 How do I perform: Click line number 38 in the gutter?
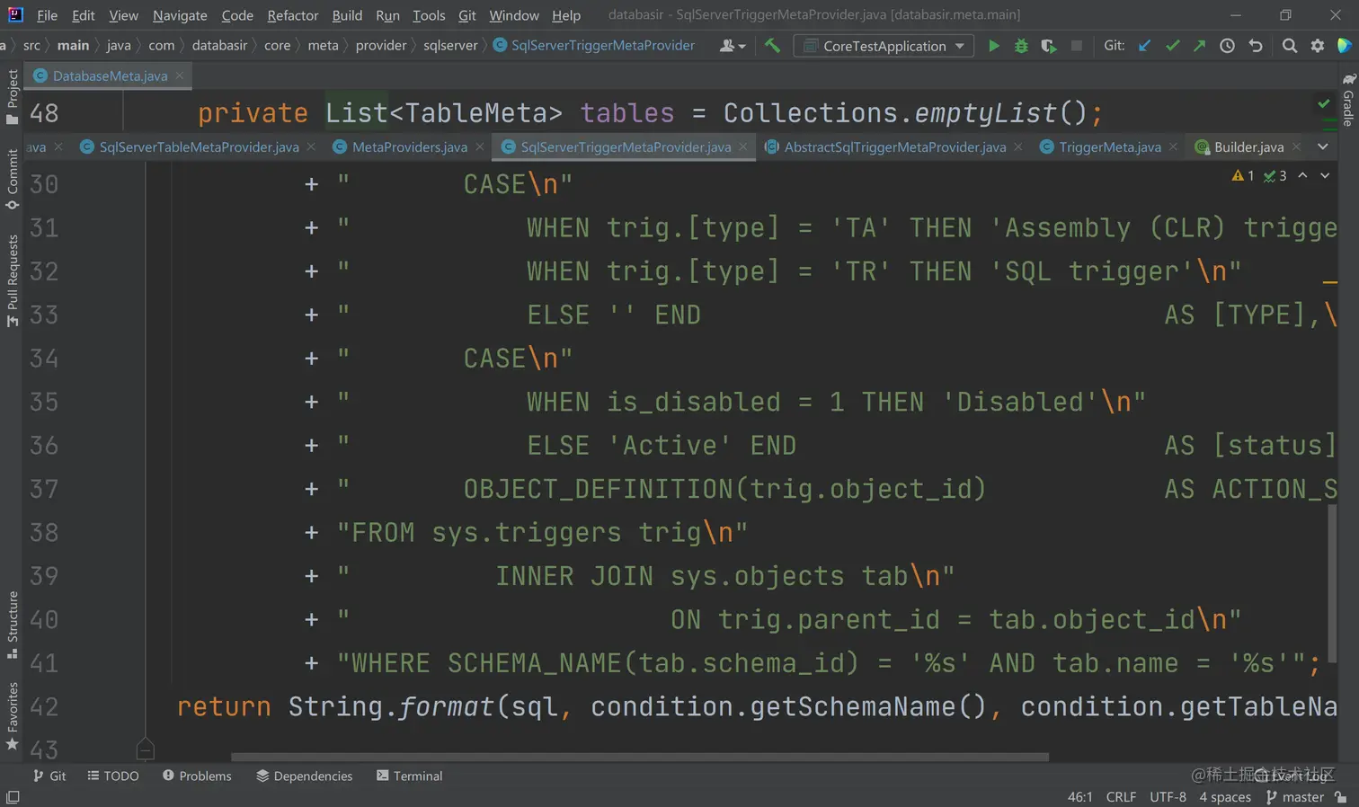click(44, 532)
